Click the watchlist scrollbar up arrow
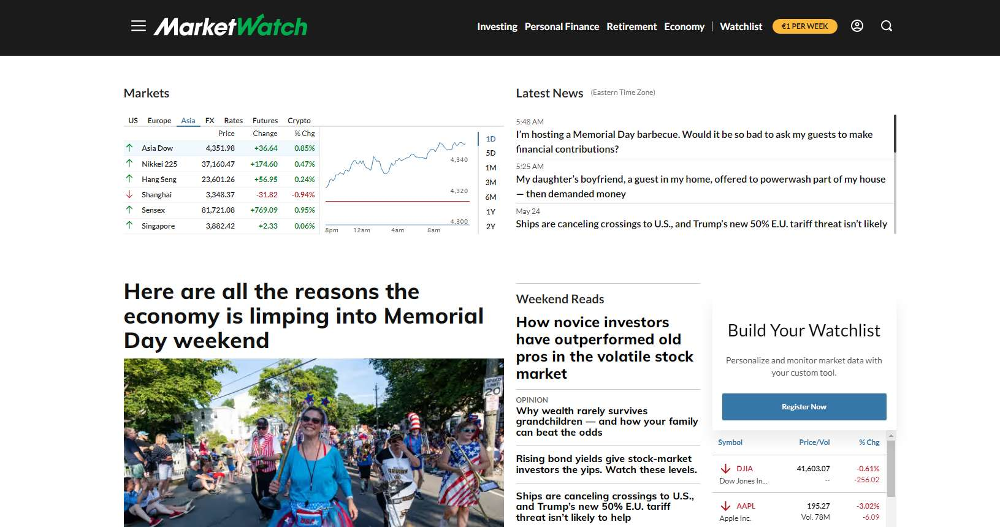 coord(891,435)
